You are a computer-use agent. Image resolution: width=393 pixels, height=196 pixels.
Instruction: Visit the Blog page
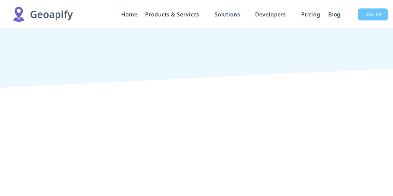334,15
